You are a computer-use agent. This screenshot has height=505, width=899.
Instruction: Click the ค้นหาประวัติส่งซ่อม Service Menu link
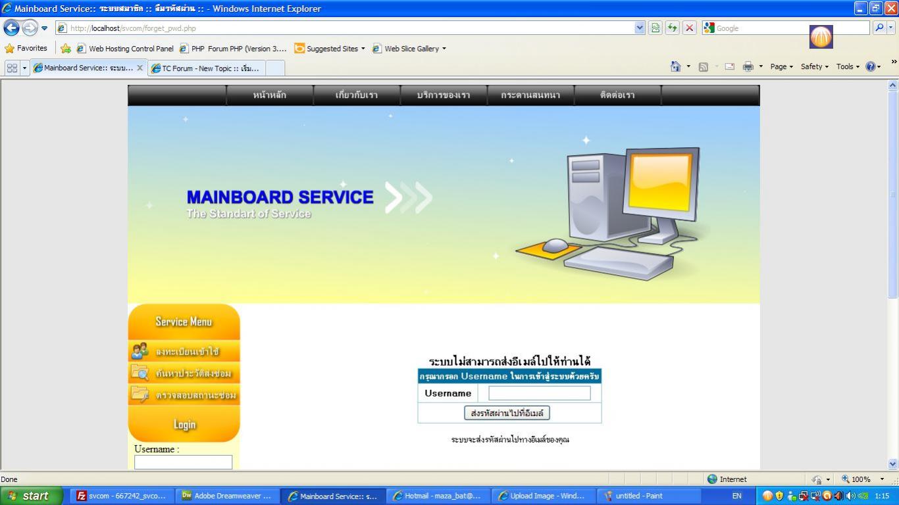coord(193,373)
